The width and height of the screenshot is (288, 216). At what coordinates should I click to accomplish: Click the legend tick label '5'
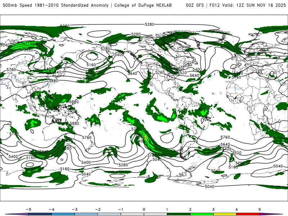pos(260,210)
